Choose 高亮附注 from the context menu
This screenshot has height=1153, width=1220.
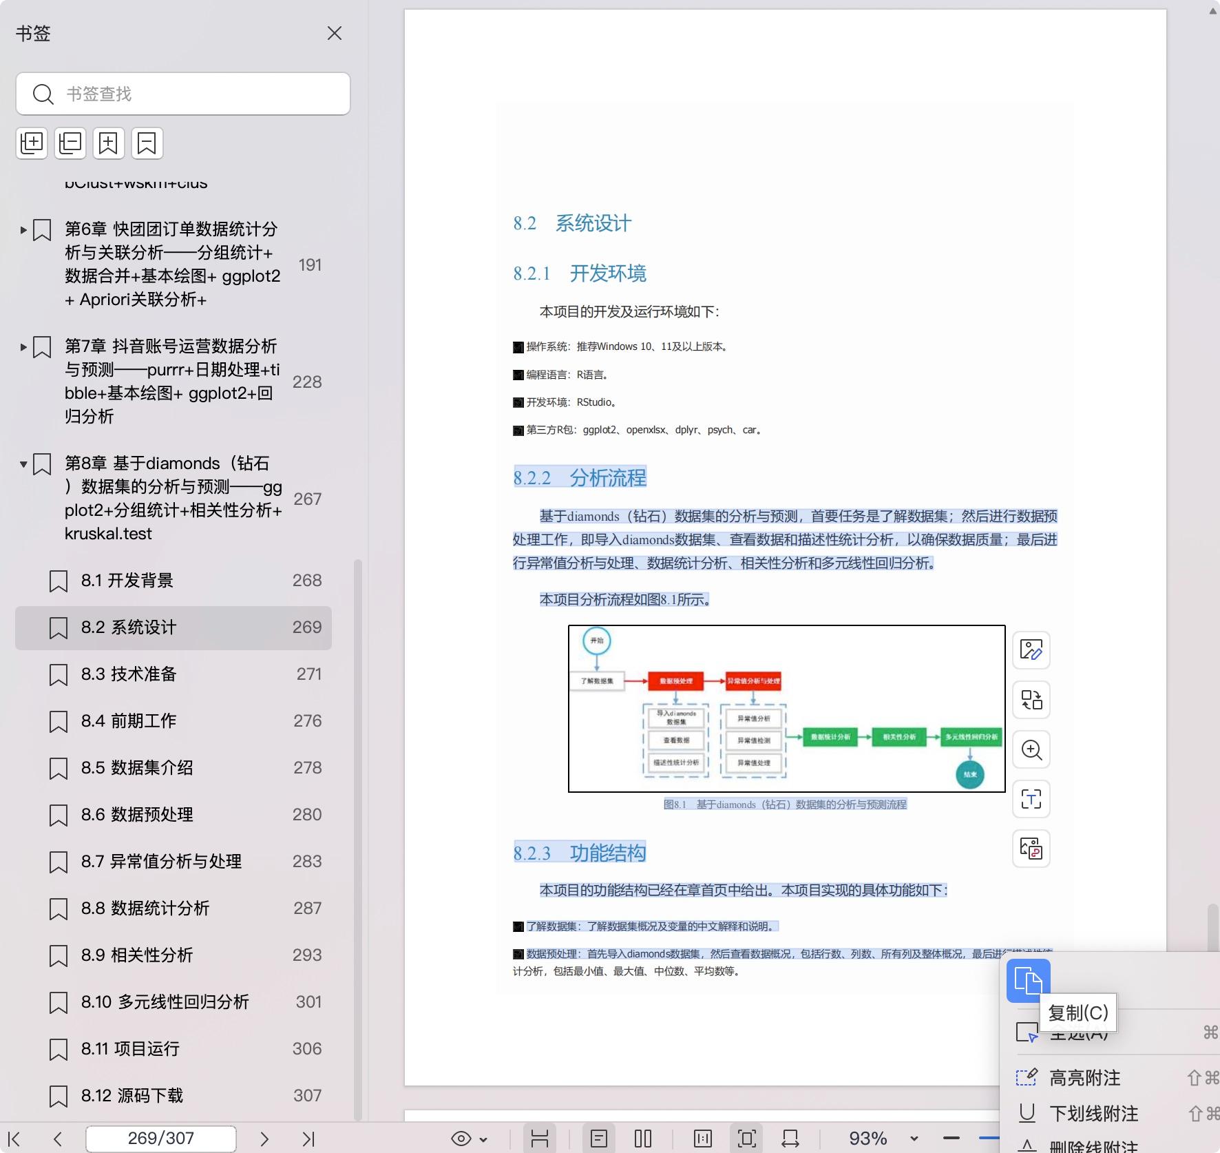(x=1084, y=1078)
